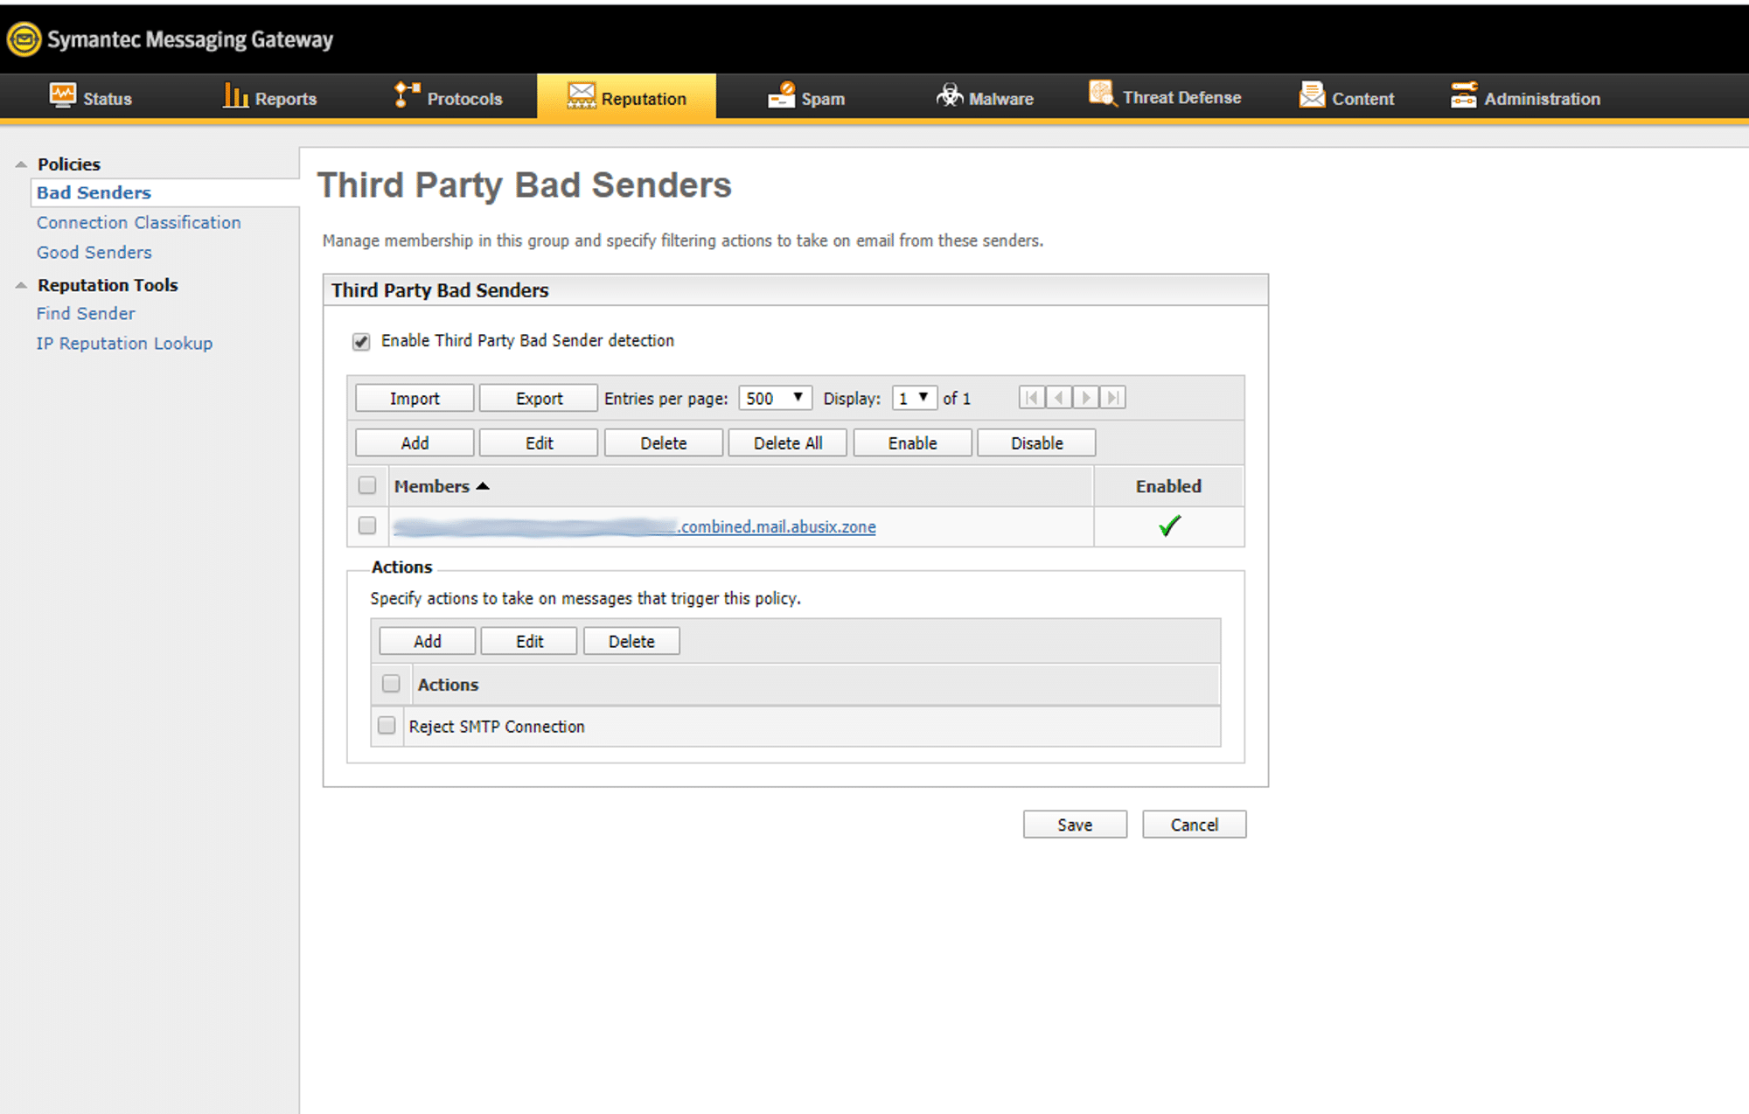This screenshot has width=1749, height=1114.
Task: Go to last page of entries
Action: point(1112,398)
